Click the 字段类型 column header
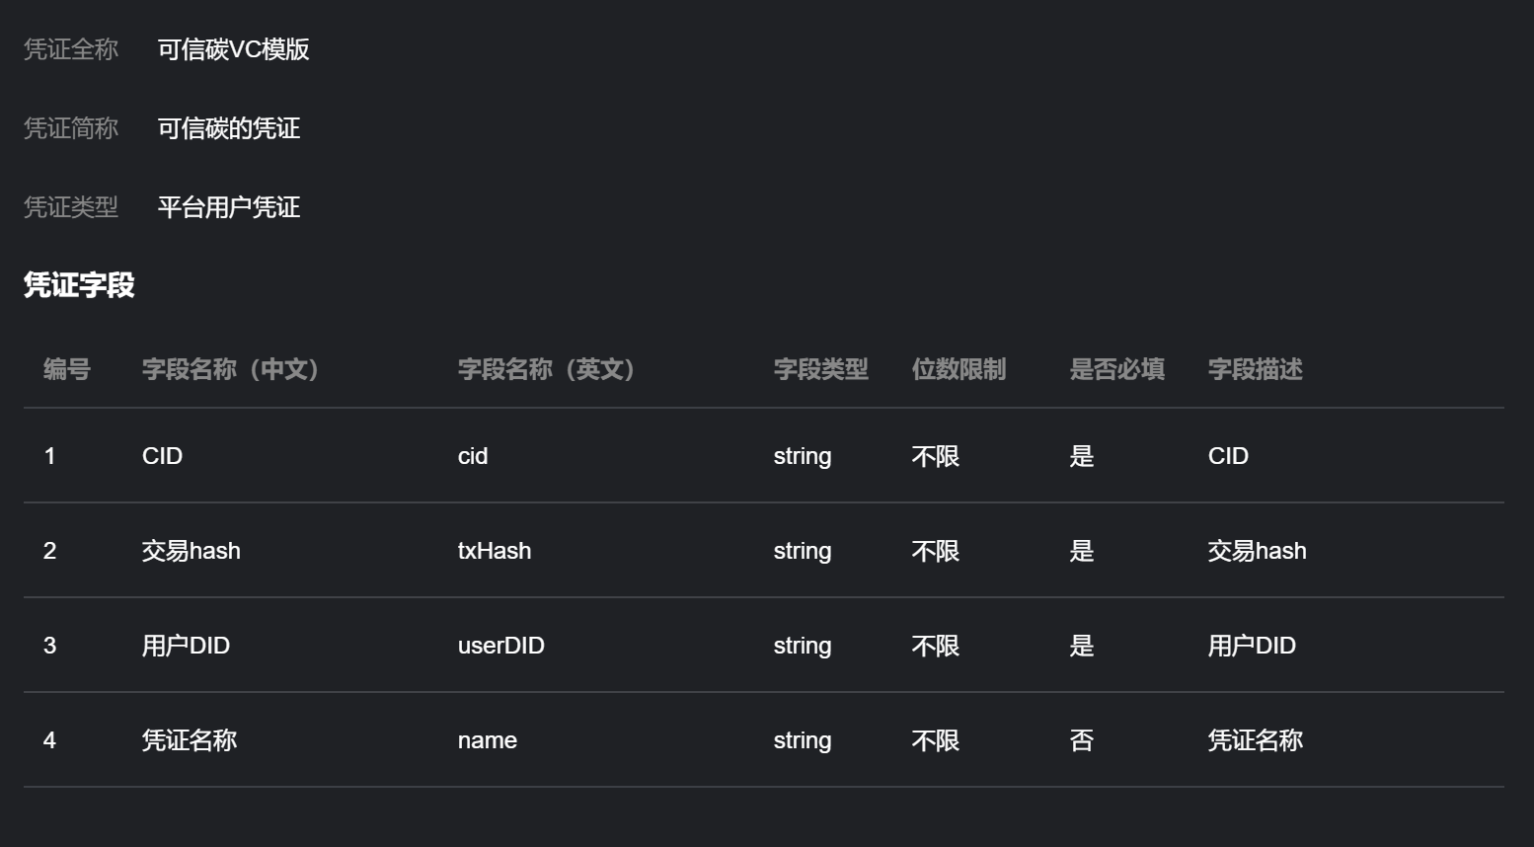Screen dimensions: 1534x847 coord(821,369)
